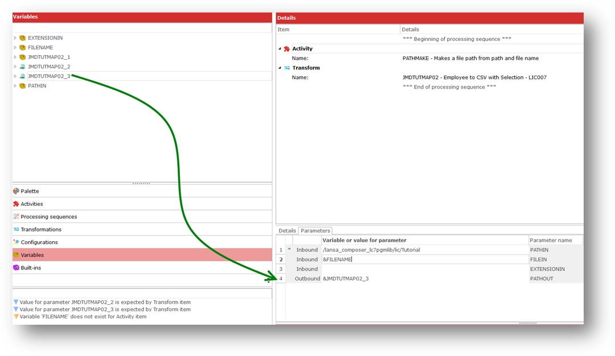Switch to the Details tab
Screen dimensions: 615x356
(x=287, y=231)
